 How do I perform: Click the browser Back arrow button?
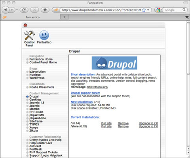coord(6,10)
